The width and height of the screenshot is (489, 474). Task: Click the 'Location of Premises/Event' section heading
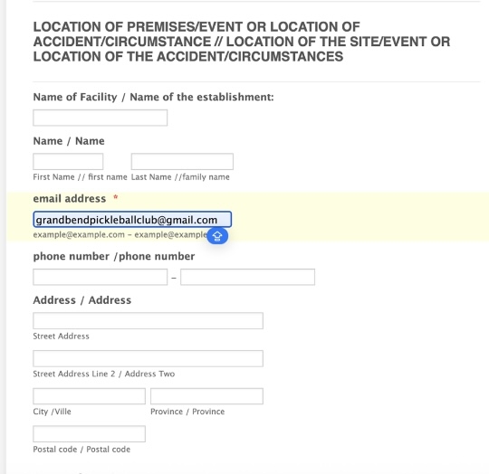[242, 42]
